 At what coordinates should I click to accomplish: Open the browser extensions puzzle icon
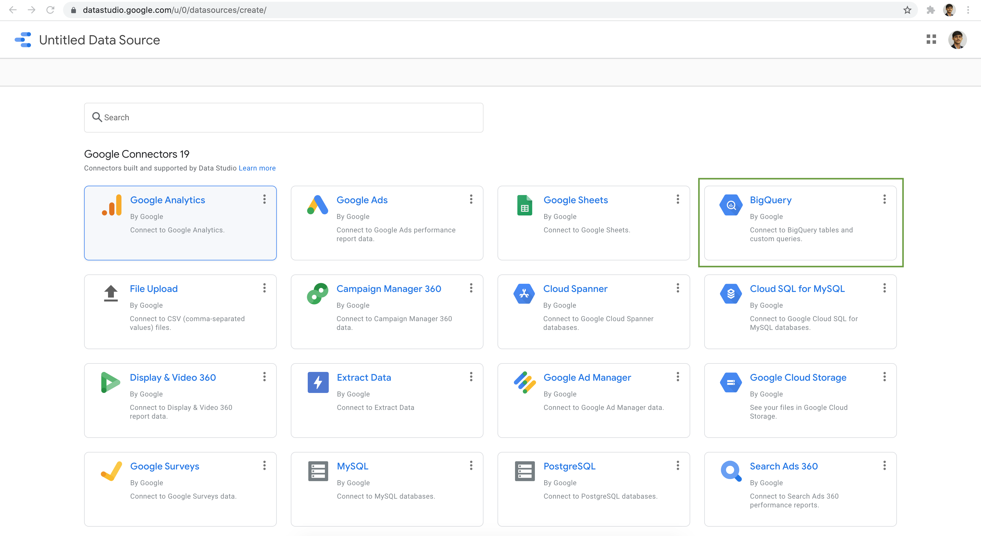click(930, 10)
